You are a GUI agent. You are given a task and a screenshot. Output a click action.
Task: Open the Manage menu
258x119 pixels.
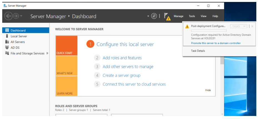click(179, 16)
